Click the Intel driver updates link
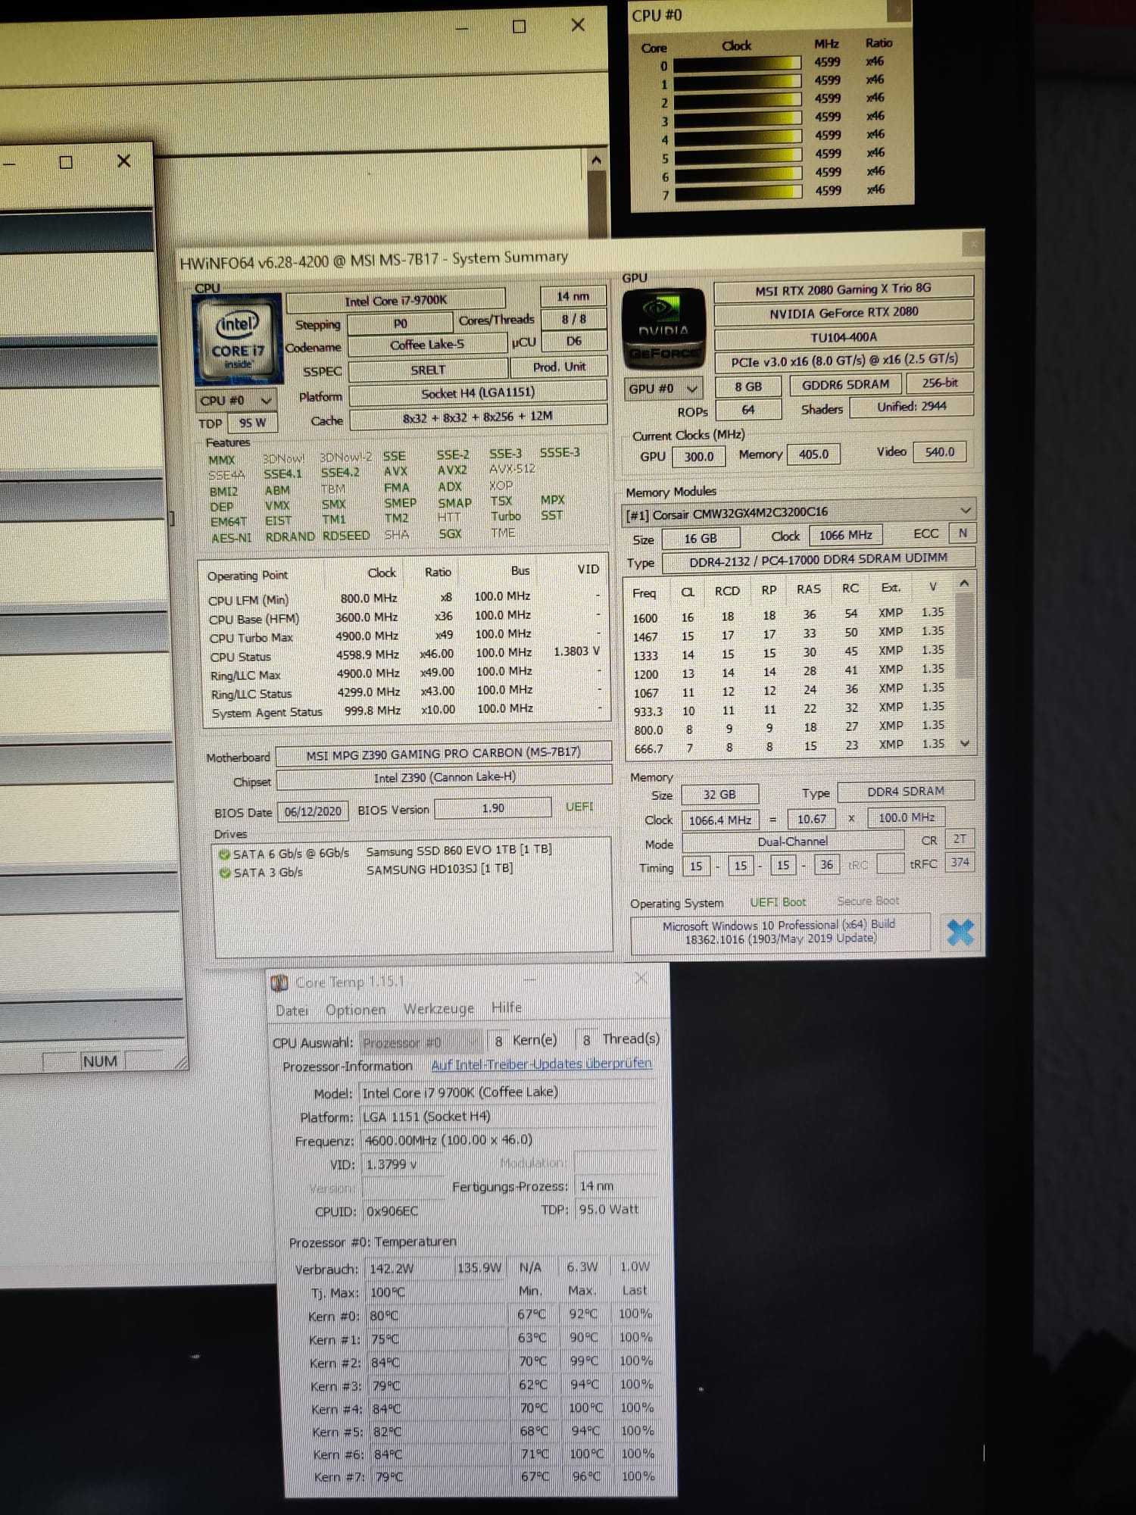1136x1515 pixels. (541, 1064)
